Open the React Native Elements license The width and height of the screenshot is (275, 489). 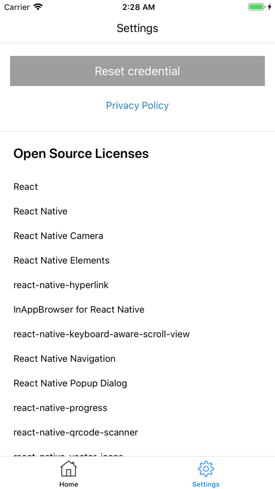(61, 260)
